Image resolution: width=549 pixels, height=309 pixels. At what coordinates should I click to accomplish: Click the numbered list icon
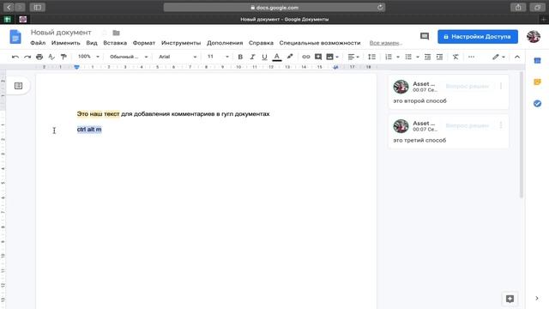point(389,57)
